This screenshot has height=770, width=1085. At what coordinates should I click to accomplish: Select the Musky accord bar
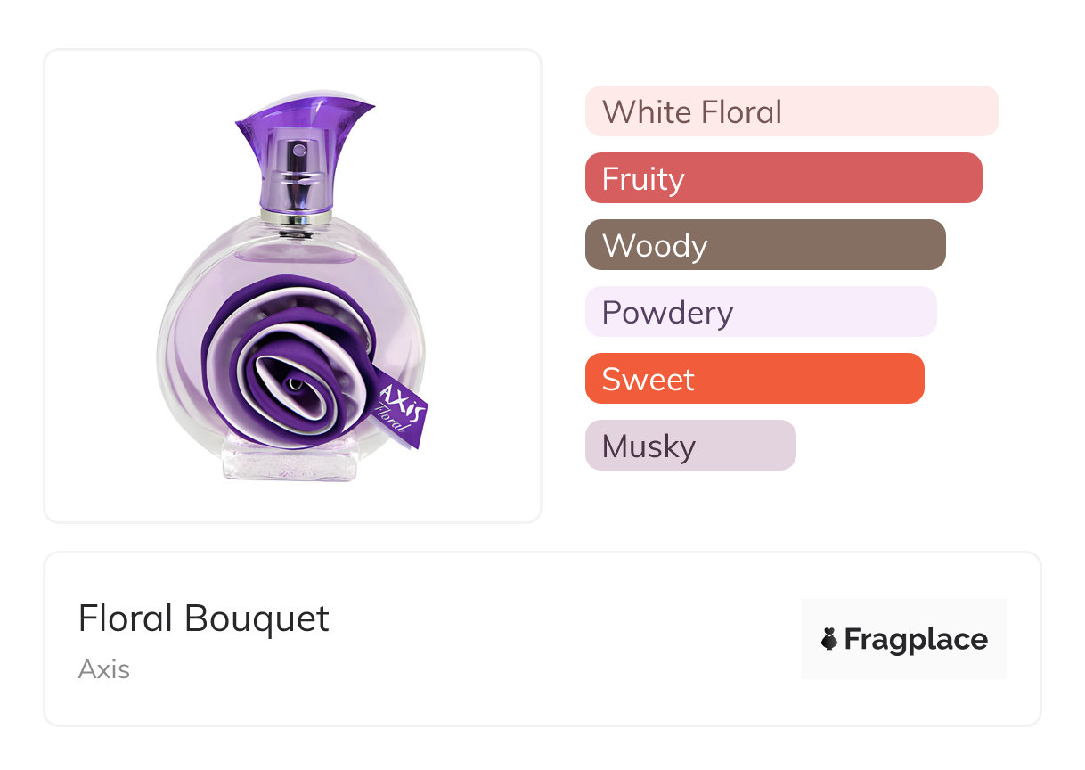pos(689,446)
